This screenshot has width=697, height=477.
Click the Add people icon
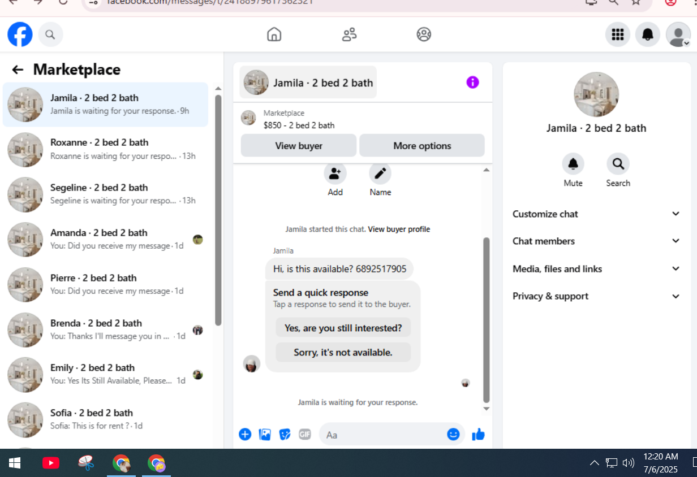pos(335,174)
